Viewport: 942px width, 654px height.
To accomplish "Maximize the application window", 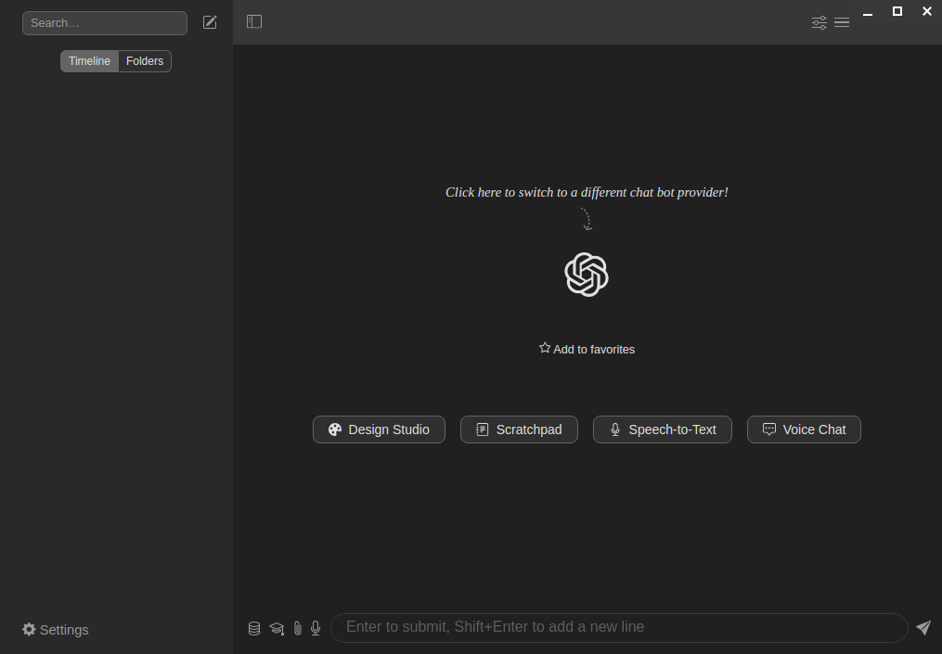I will pos(897,11).
